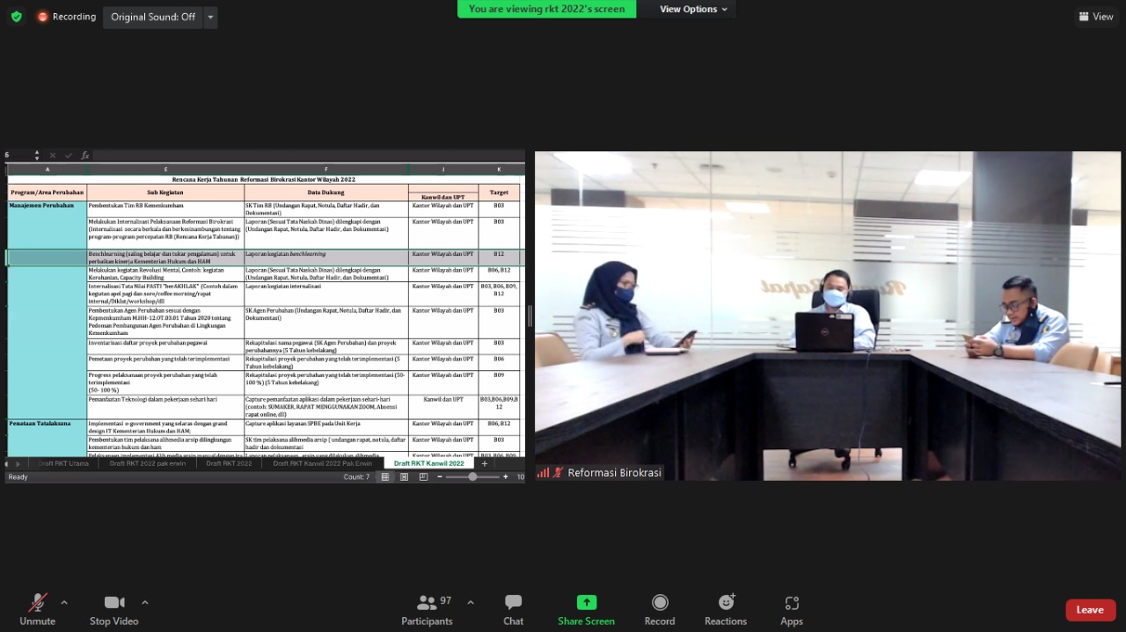Expand video settings caret beside Stop Video

145,602
